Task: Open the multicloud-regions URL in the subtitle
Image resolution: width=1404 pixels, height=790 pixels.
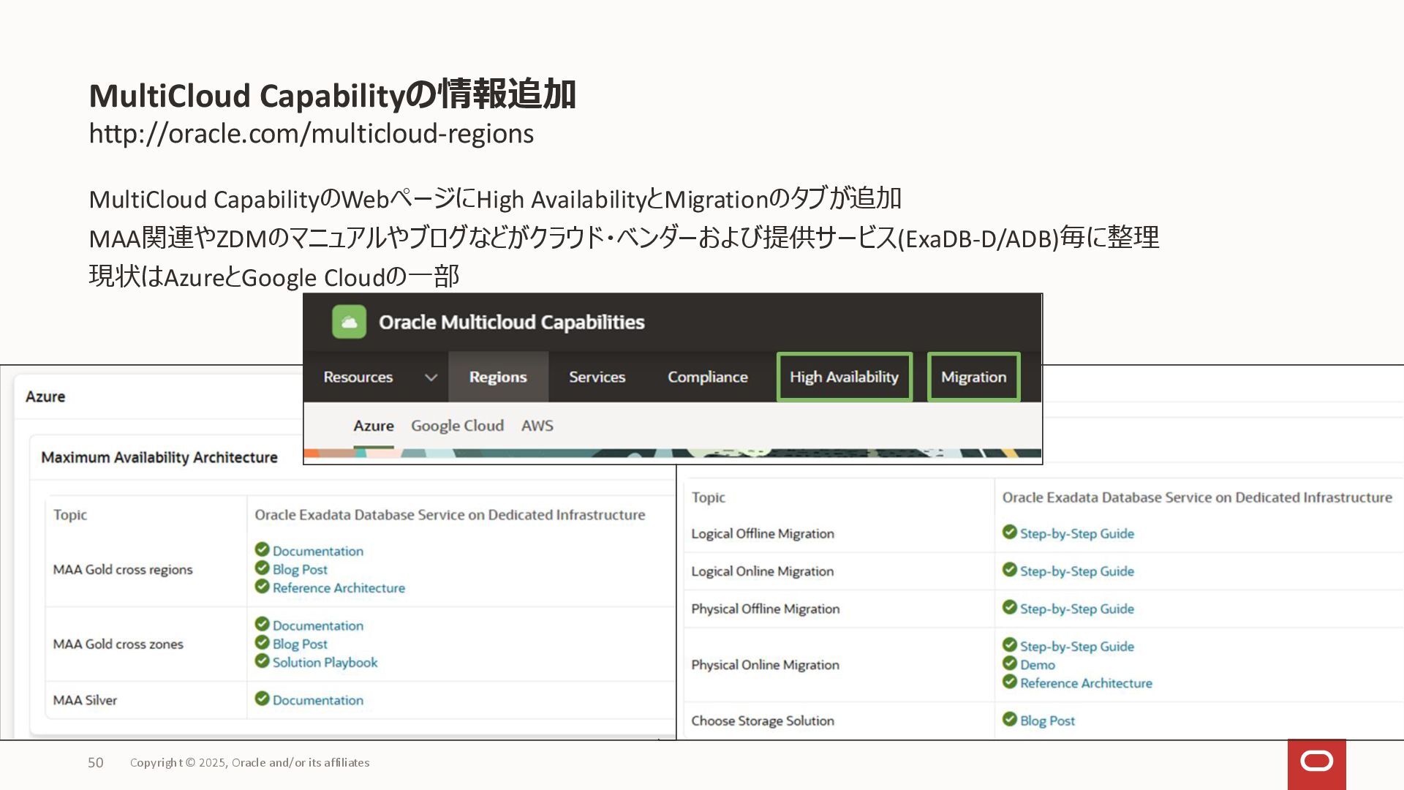Action: pos(311,134)
